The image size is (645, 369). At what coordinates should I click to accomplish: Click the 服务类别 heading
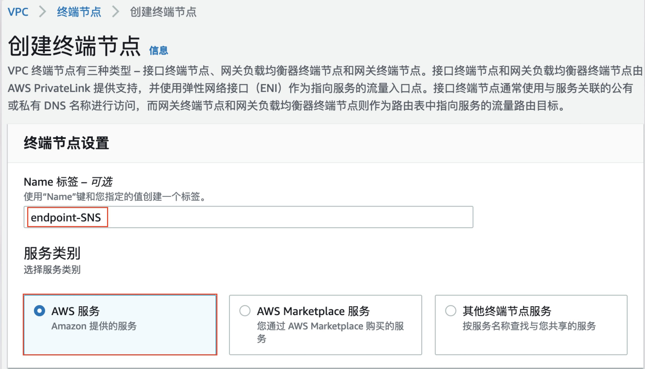pyautogui.click(x=52, y=253)
